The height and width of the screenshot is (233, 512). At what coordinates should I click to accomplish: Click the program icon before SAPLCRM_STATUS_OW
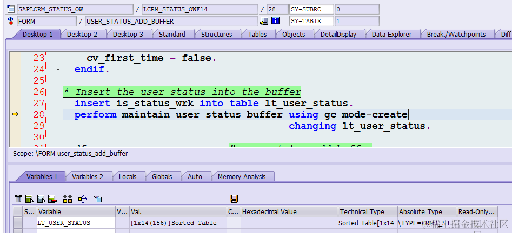(11, 9)
